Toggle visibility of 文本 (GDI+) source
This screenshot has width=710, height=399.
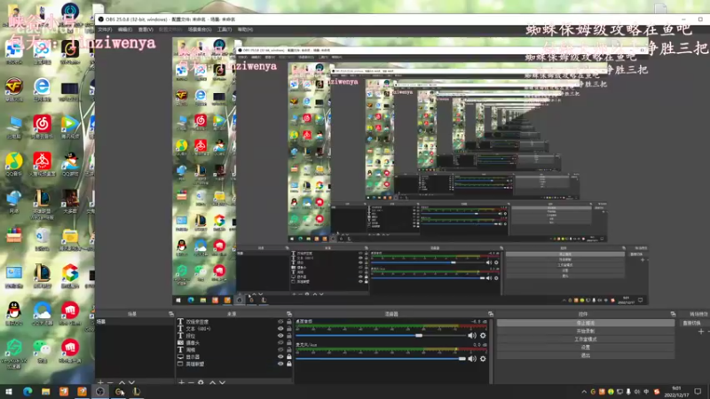[280, 329]
